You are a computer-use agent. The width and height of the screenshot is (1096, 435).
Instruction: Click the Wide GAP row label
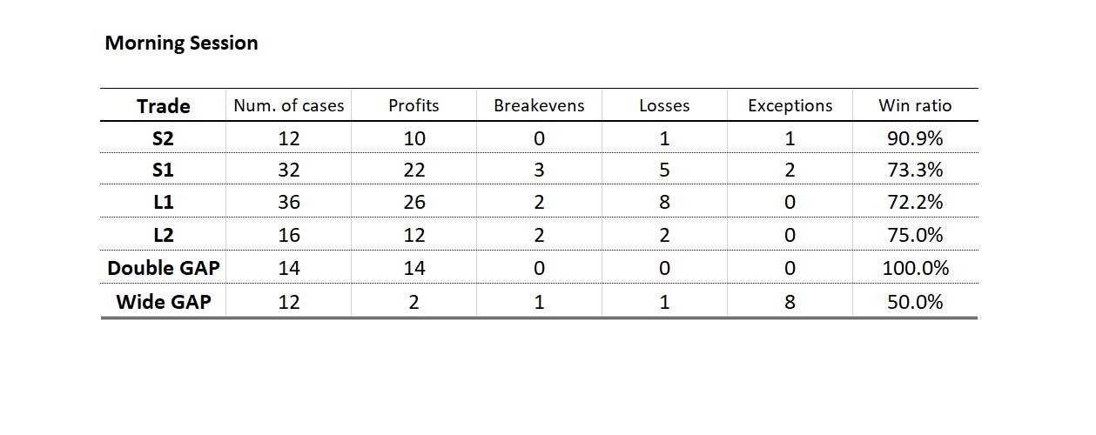pos(163,302)
